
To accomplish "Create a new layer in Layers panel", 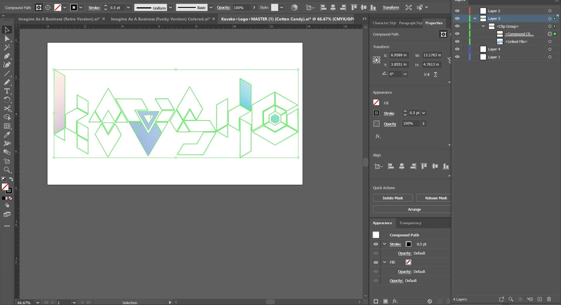I will tap(540, 299).
